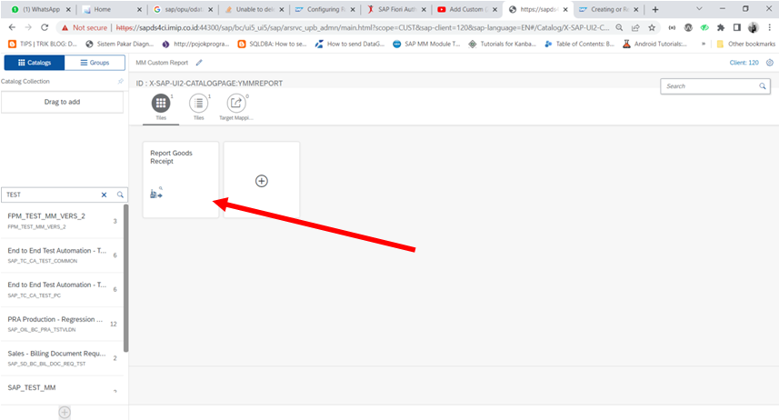This screenshot has width=779, height=420.
Task: Select the SAP_TC_CA_TEST_COMMON catalog entry
Action: point(62,255)
